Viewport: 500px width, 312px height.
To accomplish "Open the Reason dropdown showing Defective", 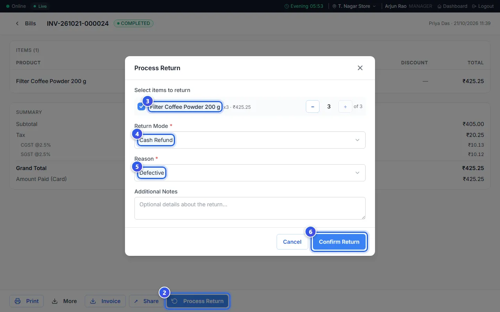I will [250, 173].
